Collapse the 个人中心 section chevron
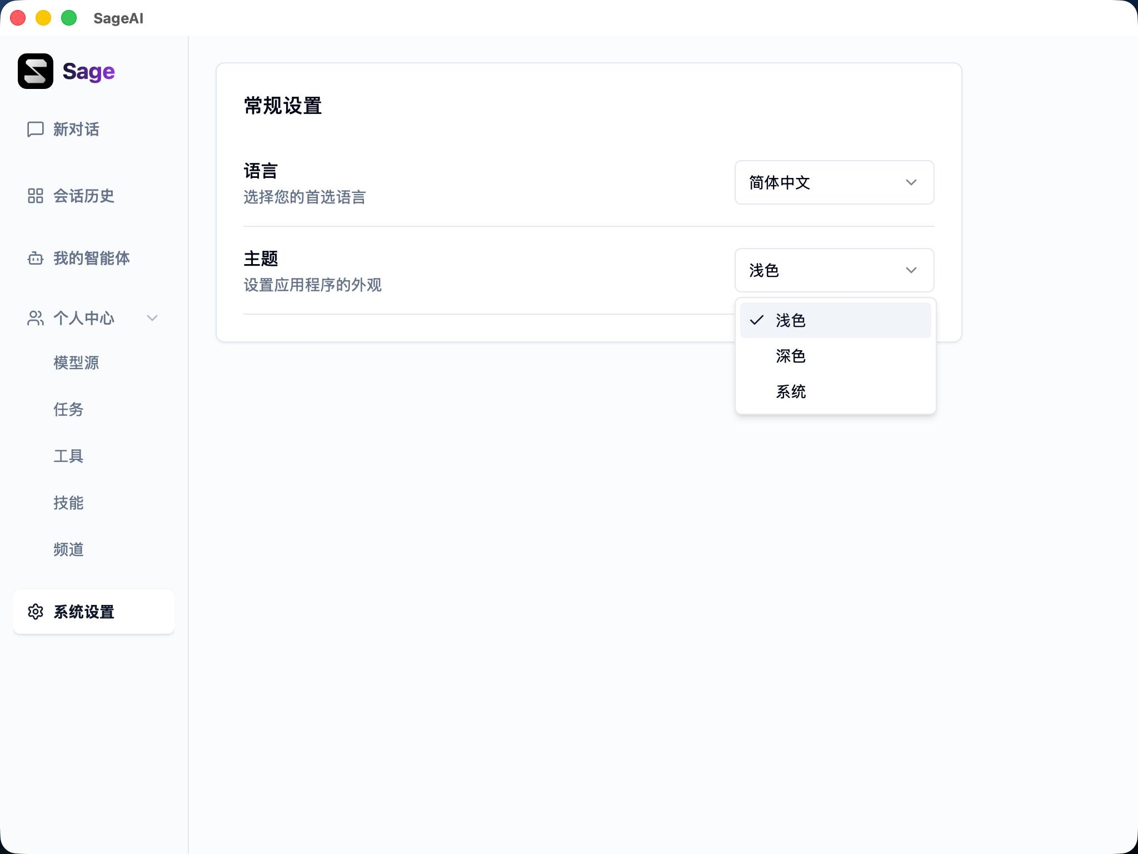The width and height of the screenshot is (1138, 854). 152,318
